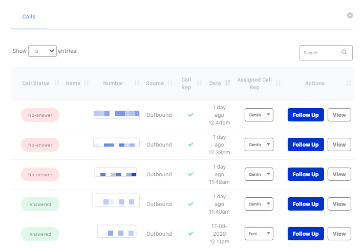This screenshot has width=364, height=248.
Task: Open assigned rep dropdown for 12:38pm call
Action: (259, 144)
